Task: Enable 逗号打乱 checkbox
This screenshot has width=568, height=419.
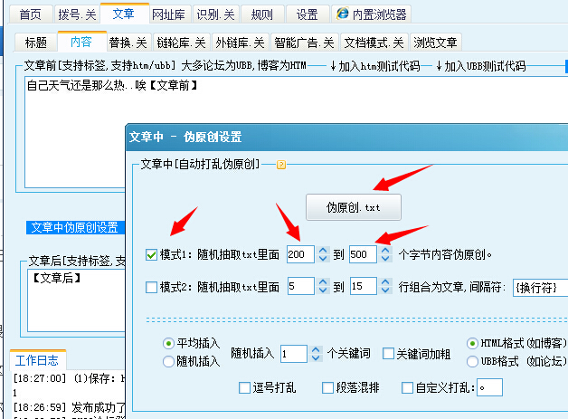Action: pyautogui.click(x=244, y=387)
